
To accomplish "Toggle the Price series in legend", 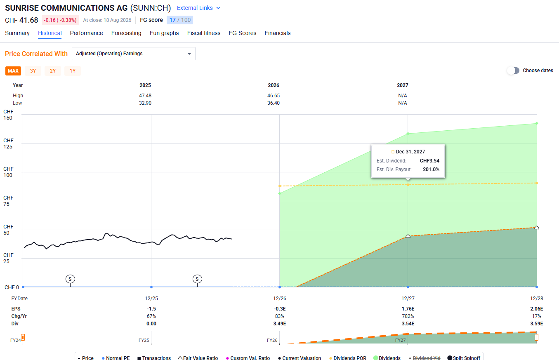I will click(x=85, y=358).
